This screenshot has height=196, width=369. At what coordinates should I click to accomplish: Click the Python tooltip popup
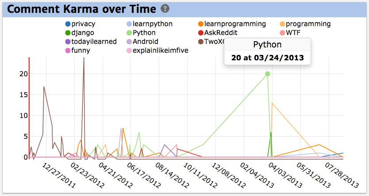click(267, 51)
